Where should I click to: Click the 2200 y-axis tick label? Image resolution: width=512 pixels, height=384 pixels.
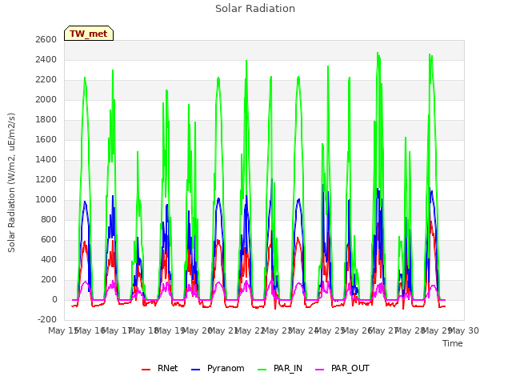click(46, 79)
